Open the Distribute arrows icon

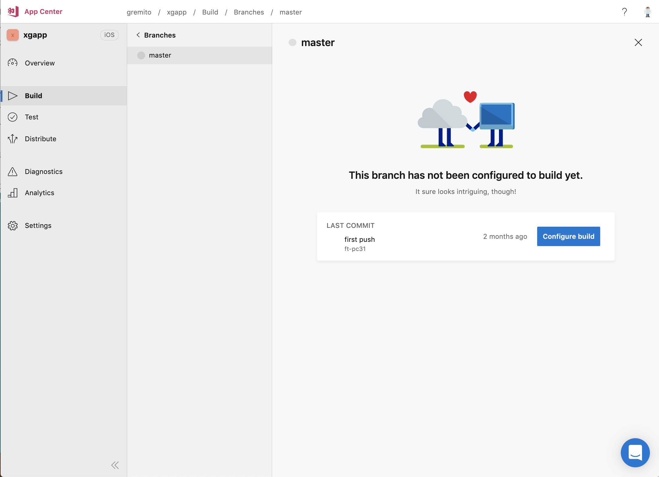point(12,139)
